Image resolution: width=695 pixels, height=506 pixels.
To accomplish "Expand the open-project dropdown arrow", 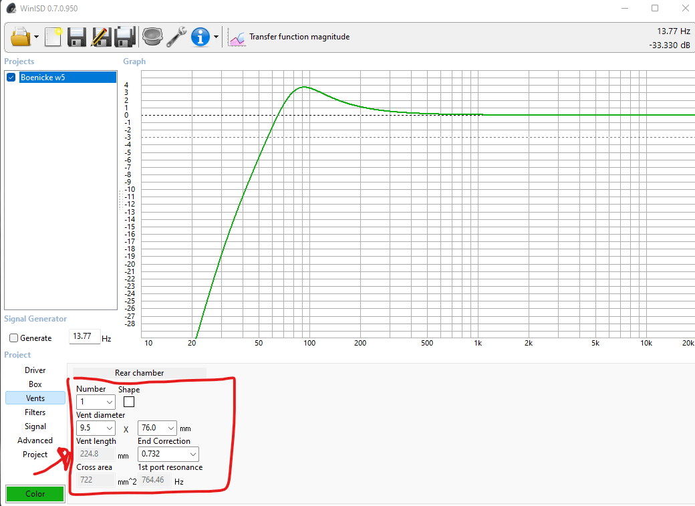I will coord(36,37).
